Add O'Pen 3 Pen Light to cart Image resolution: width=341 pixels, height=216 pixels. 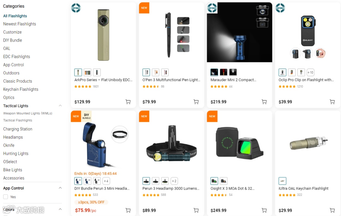pyautogui.click(x=196, y=102)
